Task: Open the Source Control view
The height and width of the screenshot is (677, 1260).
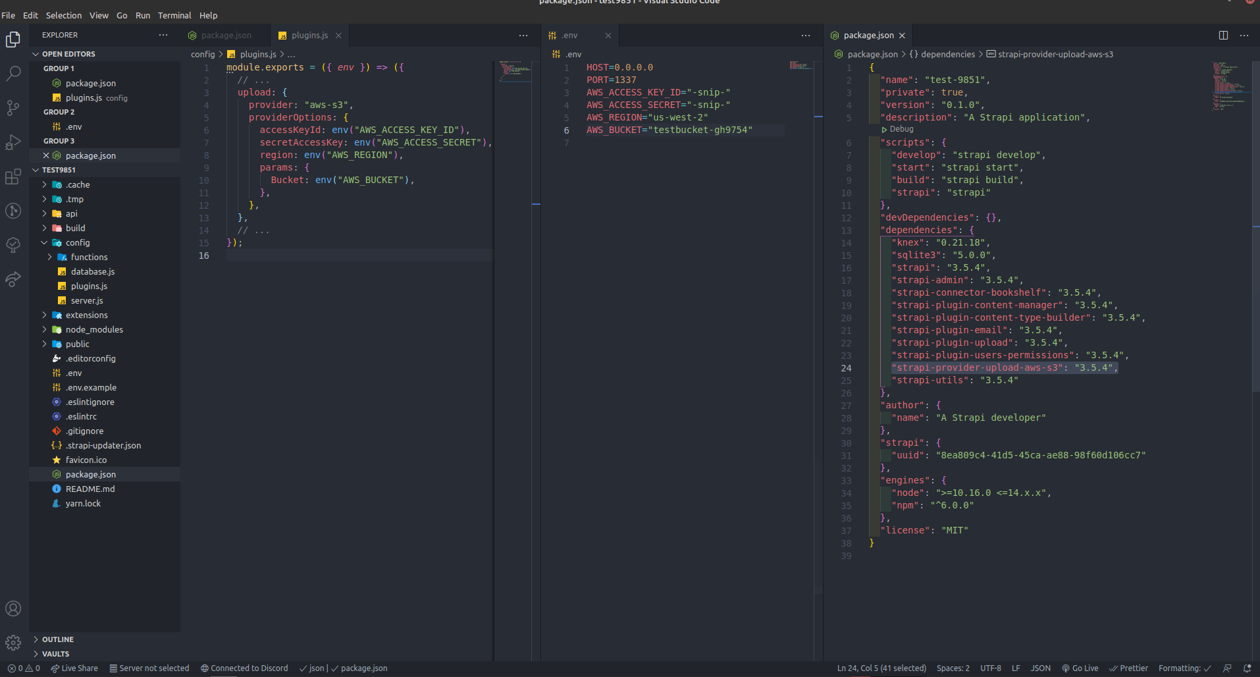Action: (14, 107)
